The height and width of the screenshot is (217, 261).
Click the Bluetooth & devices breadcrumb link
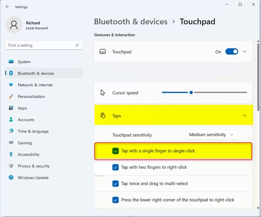coord(130,21)
